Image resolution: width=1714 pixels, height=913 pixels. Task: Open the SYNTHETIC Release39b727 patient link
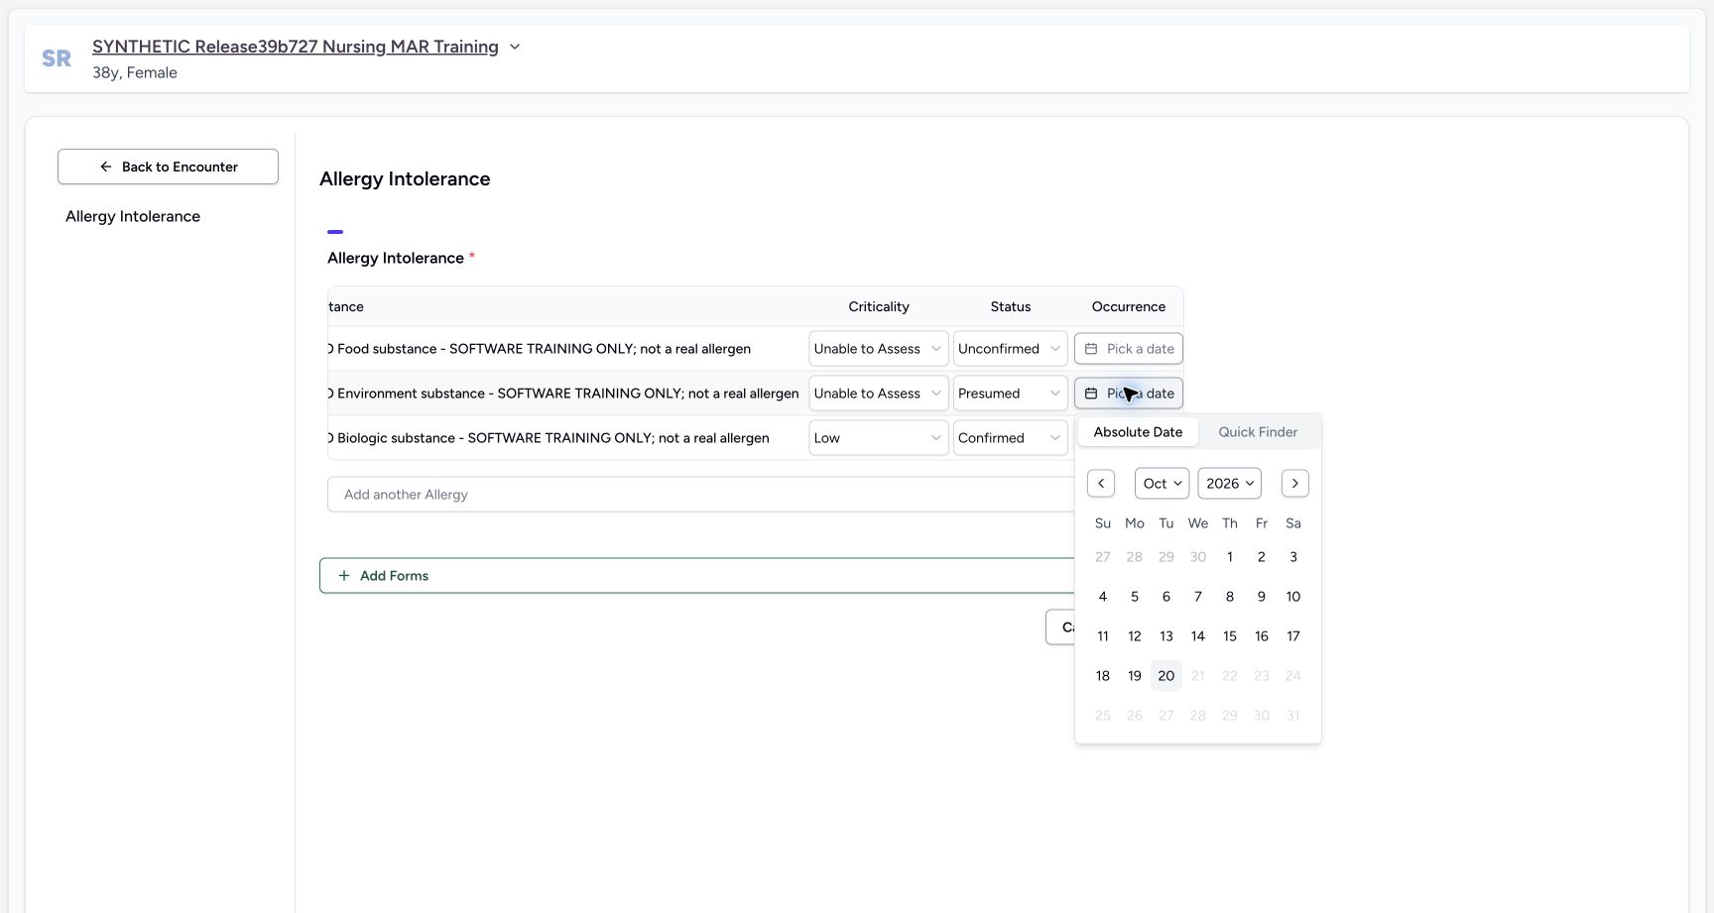pyautogui.click(x=296, y=47)
